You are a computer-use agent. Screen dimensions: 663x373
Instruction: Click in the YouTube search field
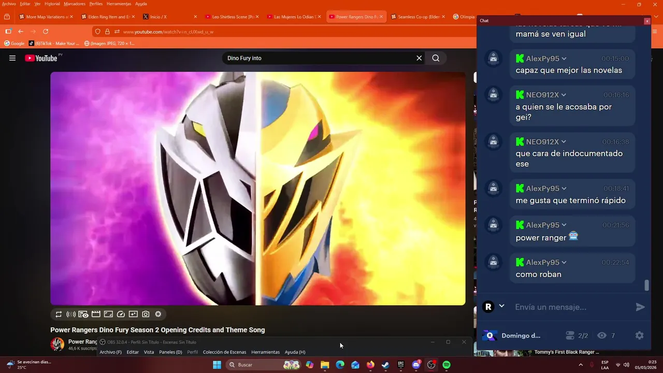tap(319, 58)
